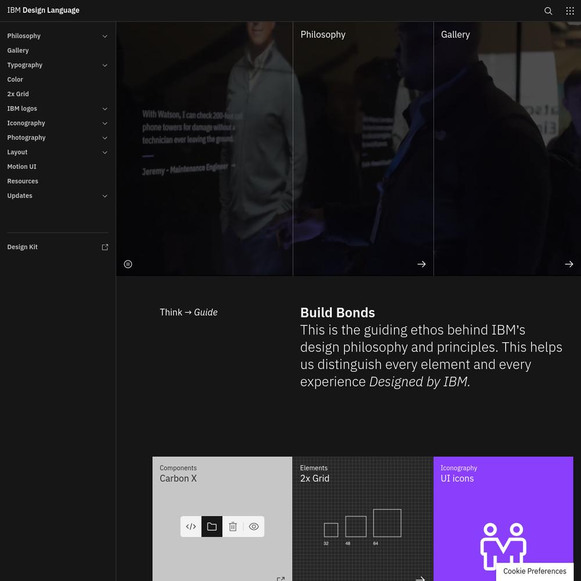
Task: Open the app switcher grid icon
Action: [570, 10]
